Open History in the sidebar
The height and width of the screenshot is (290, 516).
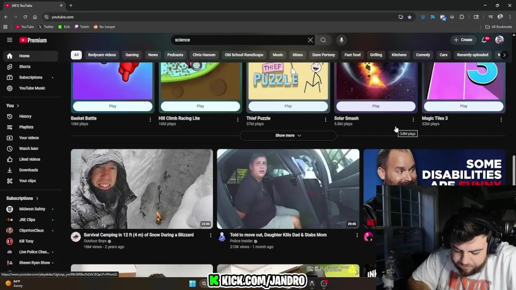click(x=31, y=116)
